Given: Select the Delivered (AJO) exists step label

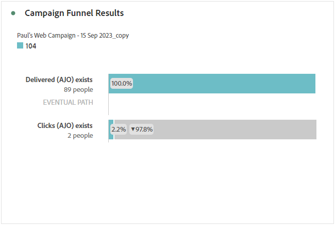Looking at the screenshot, I should click(x=59, y=80).
